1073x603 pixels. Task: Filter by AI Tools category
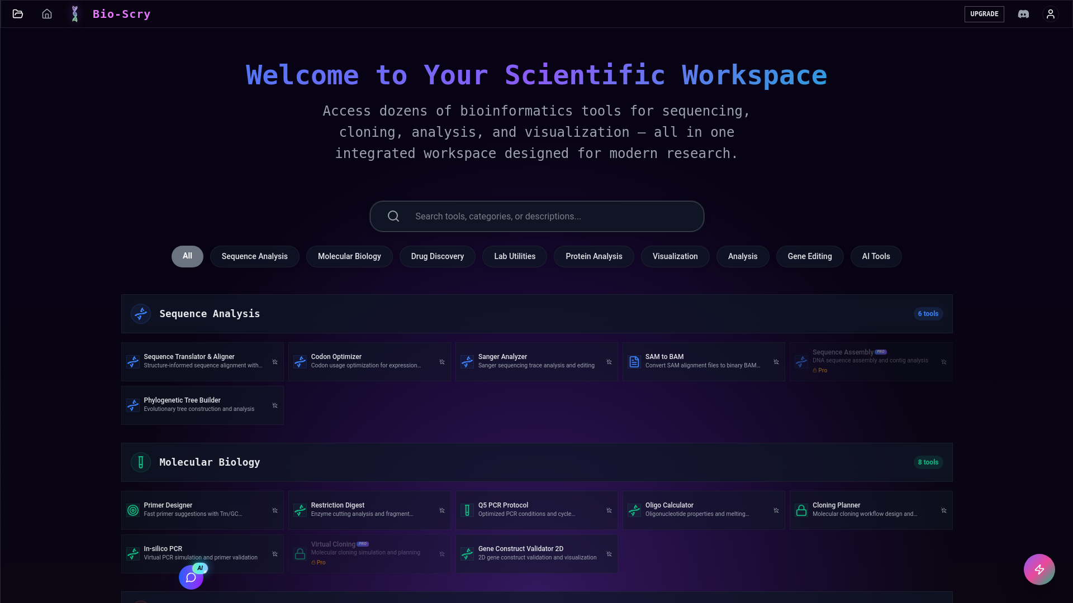click(876, 256)
